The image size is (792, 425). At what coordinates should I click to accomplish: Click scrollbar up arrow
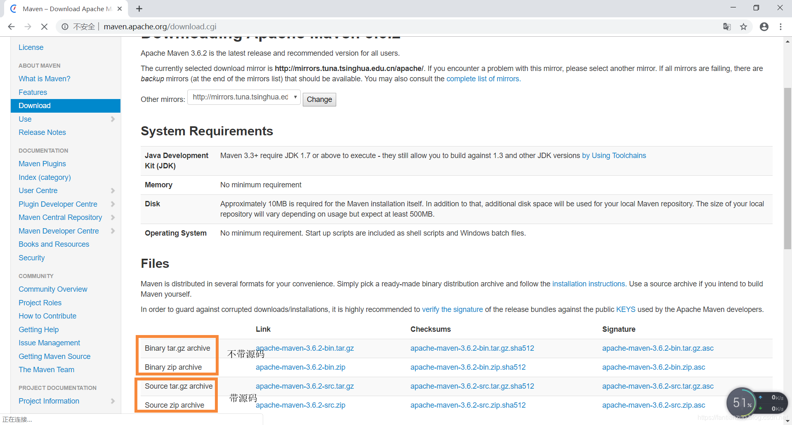tap(787, 41)
